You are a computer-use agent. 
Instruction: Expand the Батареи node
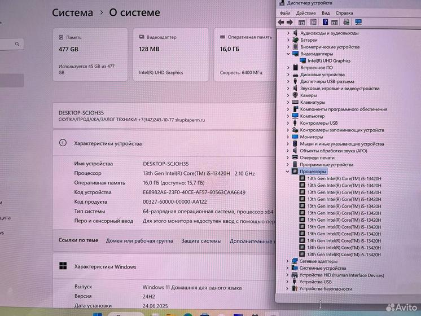click(288, 40)
